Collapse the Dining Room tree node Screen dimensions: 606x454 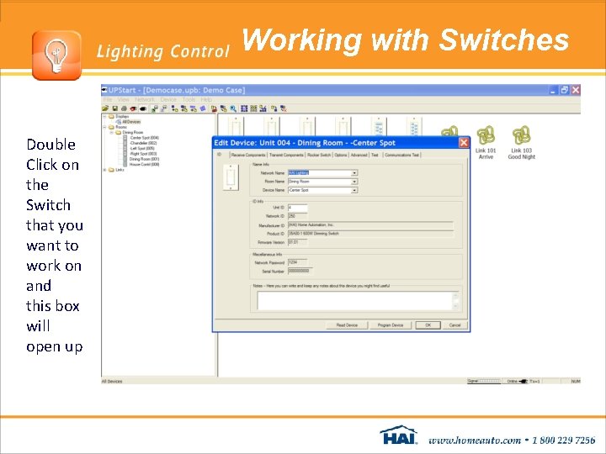[x=112, y=132]
